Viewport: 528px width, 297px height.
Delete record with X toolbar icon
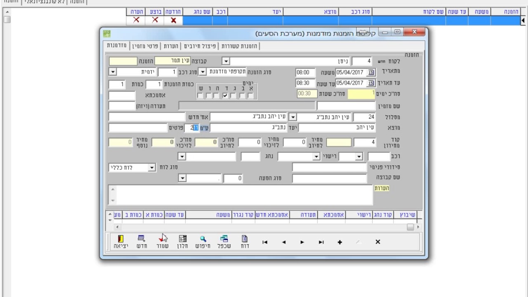pos(377,242)
